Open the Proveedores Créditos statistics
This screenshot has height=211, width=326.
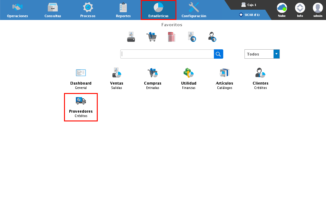[x=81, y=107]
